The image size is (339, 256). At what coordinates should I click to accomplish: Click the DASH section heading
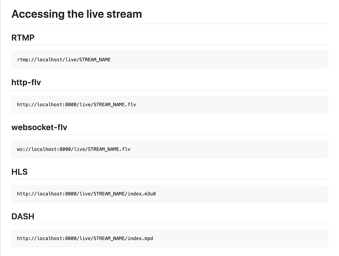(x=23, y=216)
